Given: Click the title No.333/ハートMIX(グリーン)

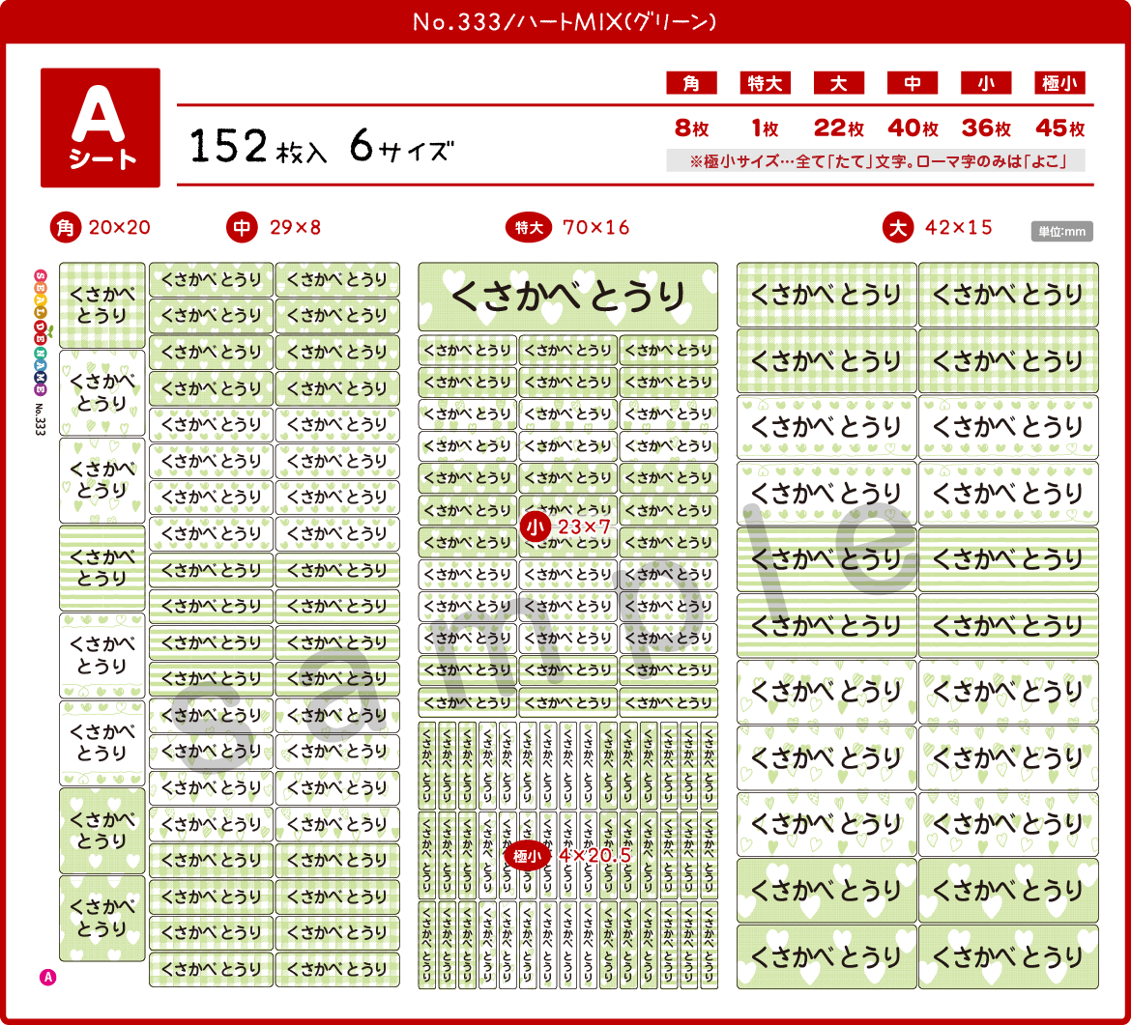Looking at the screenshot, I should [565, 21].
